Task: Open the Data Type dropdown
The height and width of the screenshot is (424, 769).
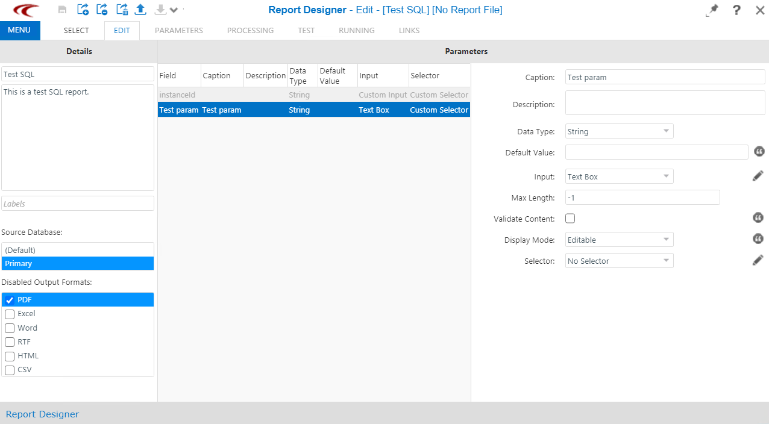Action: 619,131
